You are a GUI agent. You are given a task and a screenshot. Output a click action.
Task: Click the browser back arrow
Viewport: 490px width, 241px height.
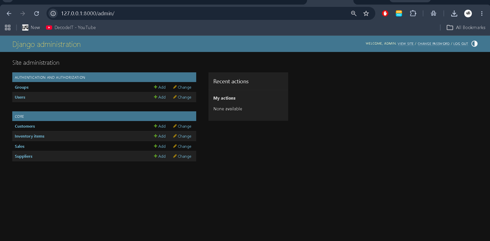(9, 13)
